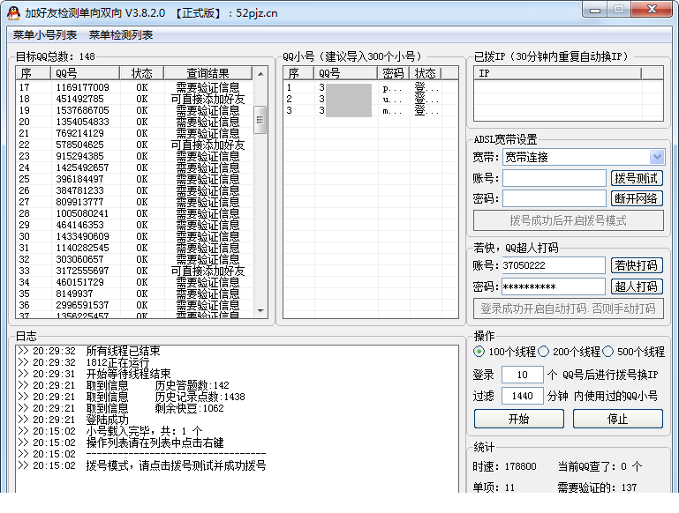The width and height of the screenshot is (679, 513).
Task: Click the 登录成功开启自动打码 button
Action: pyautogui.click(x=568, y=309)
